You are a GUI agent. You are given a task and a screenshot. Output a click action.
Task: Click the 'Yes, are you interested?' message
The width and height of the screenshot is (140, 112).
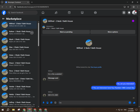(126, 84)
